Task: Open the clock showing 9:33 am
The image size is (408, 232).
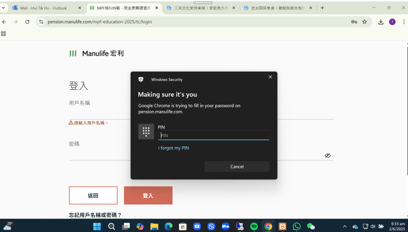Action: coord(398,226)
